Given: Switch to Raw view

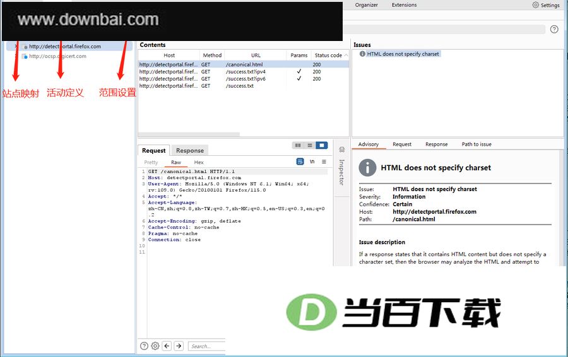Looking at the screenshot, I should point(176,162).
